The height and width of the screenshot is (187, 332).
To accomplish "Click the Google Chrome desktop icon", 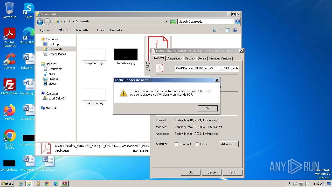I will pyautogui.click(x=9, y=139).
